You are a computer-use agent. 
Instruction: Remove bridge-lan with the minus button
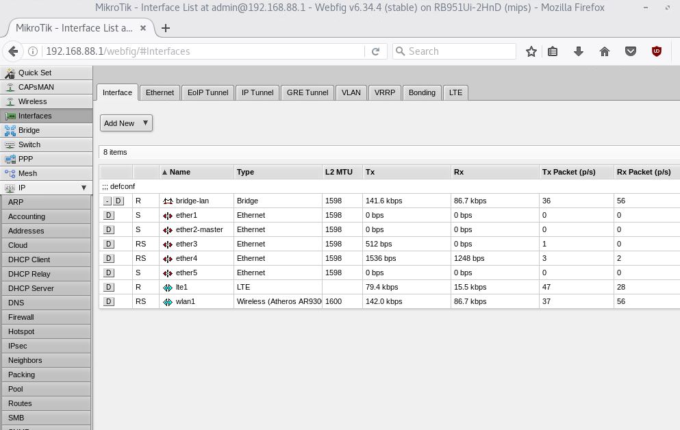click(108, 201)
